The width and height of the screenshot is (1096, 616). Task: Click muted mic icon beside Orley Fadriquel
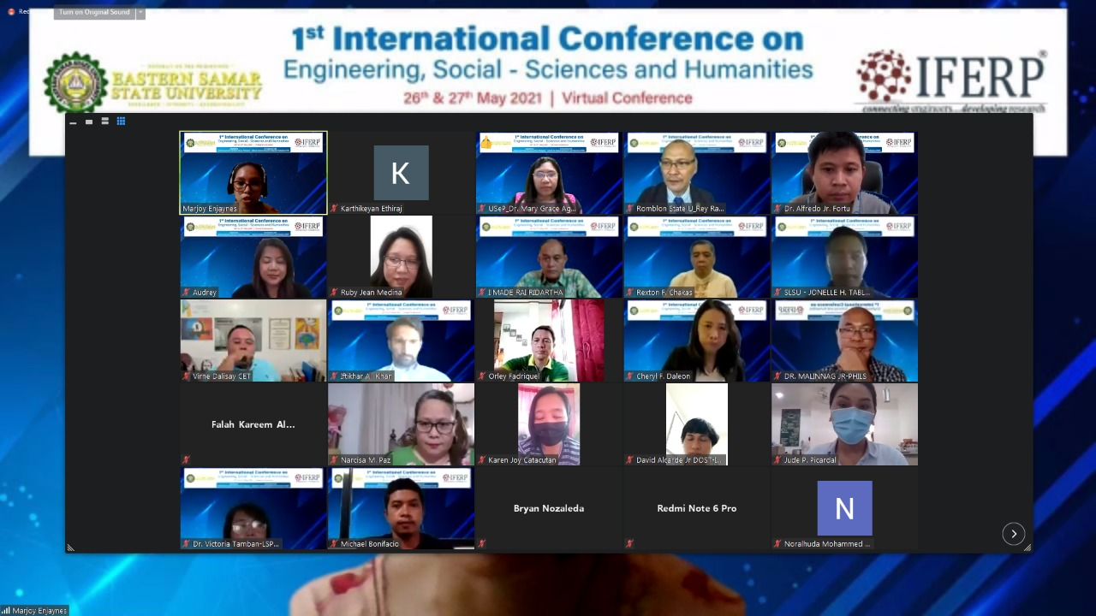[482, 376]
